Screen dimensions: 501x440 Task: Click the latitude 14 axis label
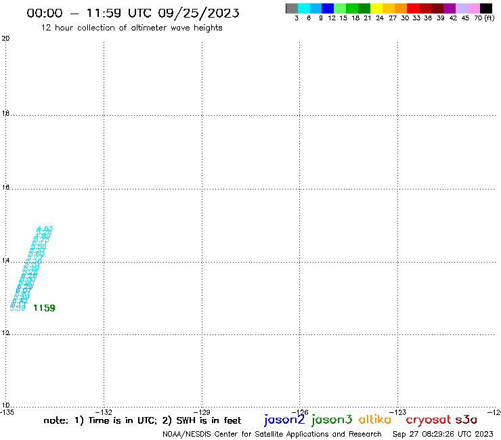click(5, 261)
